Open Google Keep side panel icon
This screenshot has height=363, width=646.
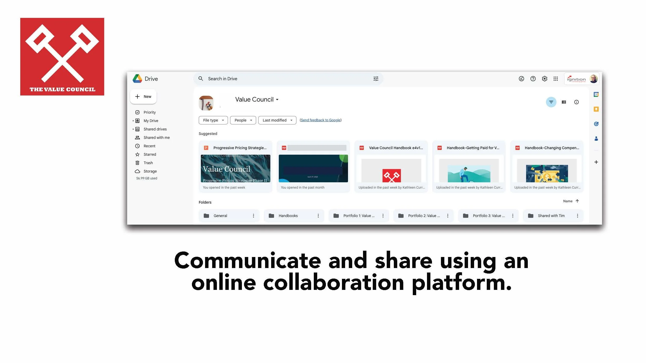596,109
